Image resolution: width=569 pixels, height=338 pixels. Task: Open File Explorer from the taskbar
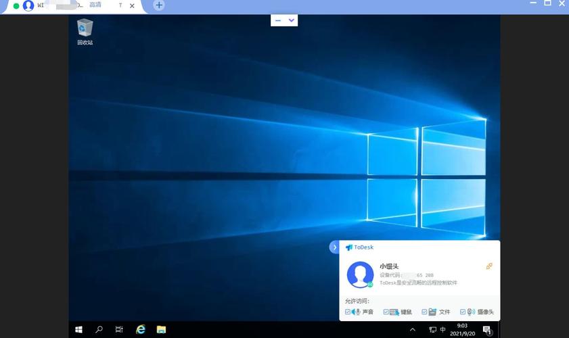point(161,329)
